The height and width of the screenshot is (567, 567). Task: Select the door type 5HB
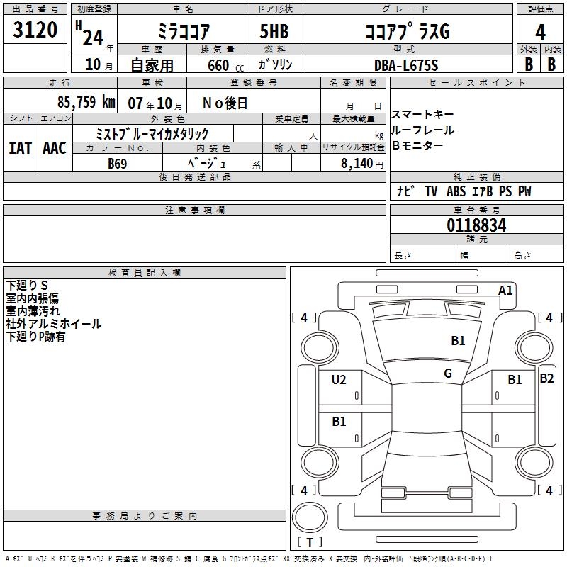click(x=274, y=31)
